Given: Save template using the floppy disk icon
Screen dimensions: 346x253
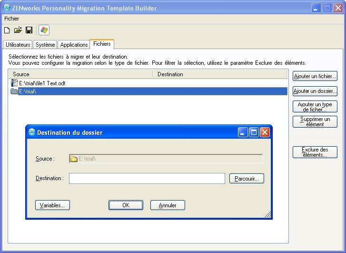Looking at the screenshot, I should pyautogui.click(x=29, y=30).
